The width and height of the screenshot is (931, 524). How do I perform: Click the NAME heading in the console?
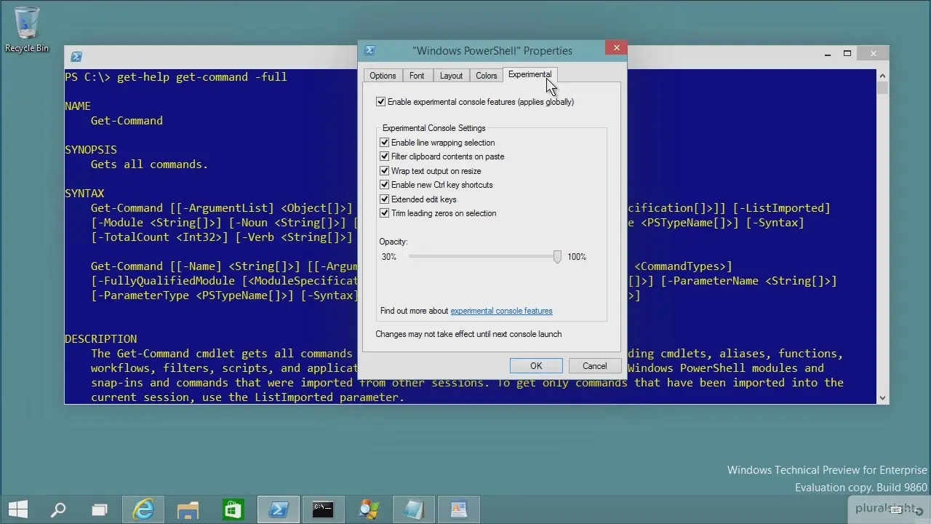[x=78, y=106]
